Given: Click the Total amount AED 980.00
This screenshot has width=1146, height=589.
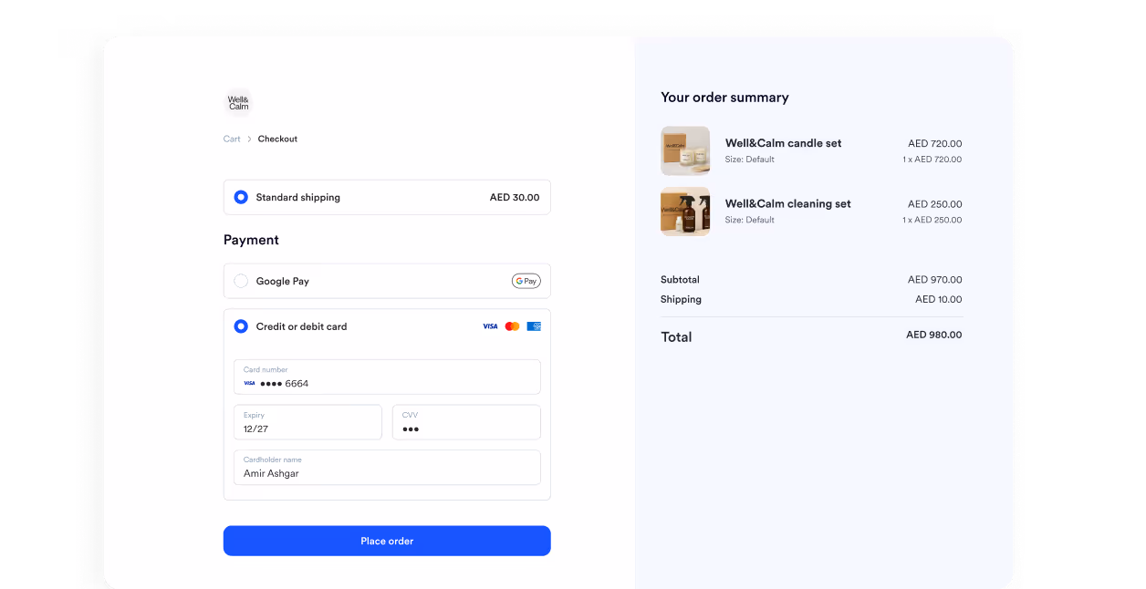Looking at the screenshot, I should 932,335.
